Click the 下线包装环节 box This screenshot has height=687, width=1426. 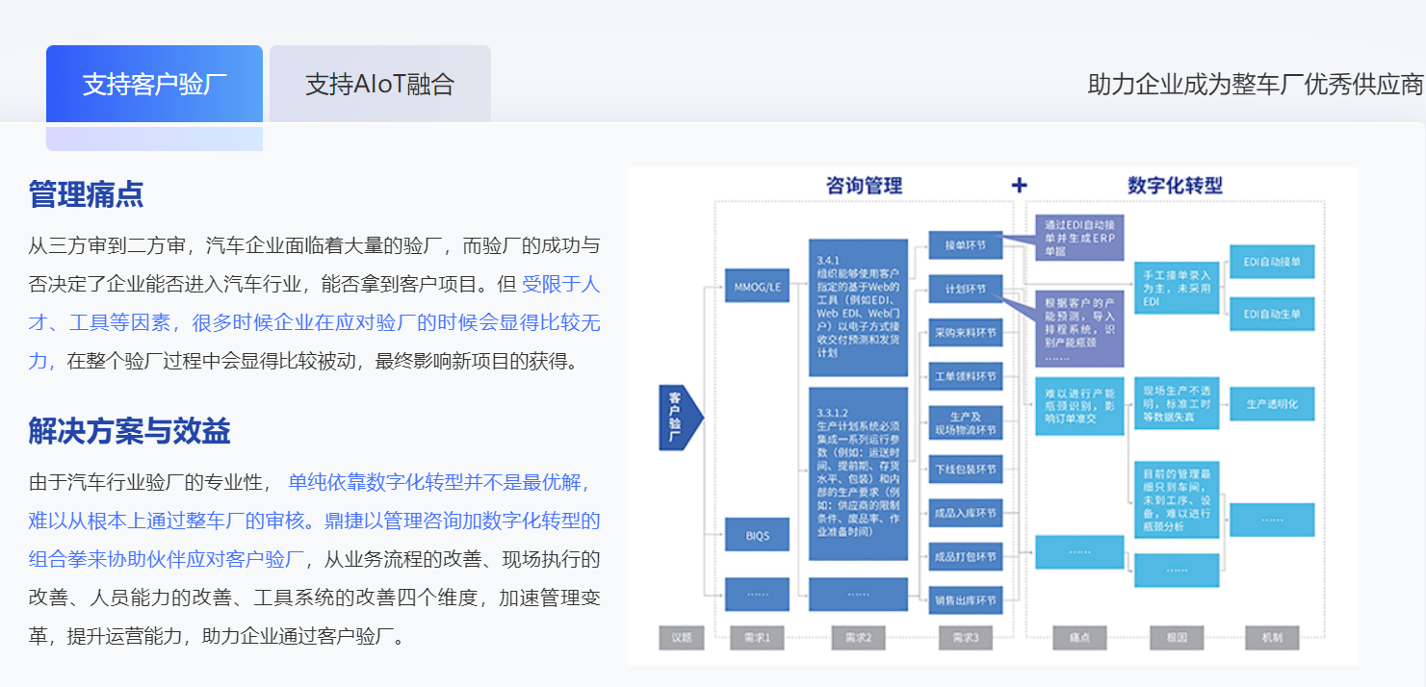click(965, 469)
